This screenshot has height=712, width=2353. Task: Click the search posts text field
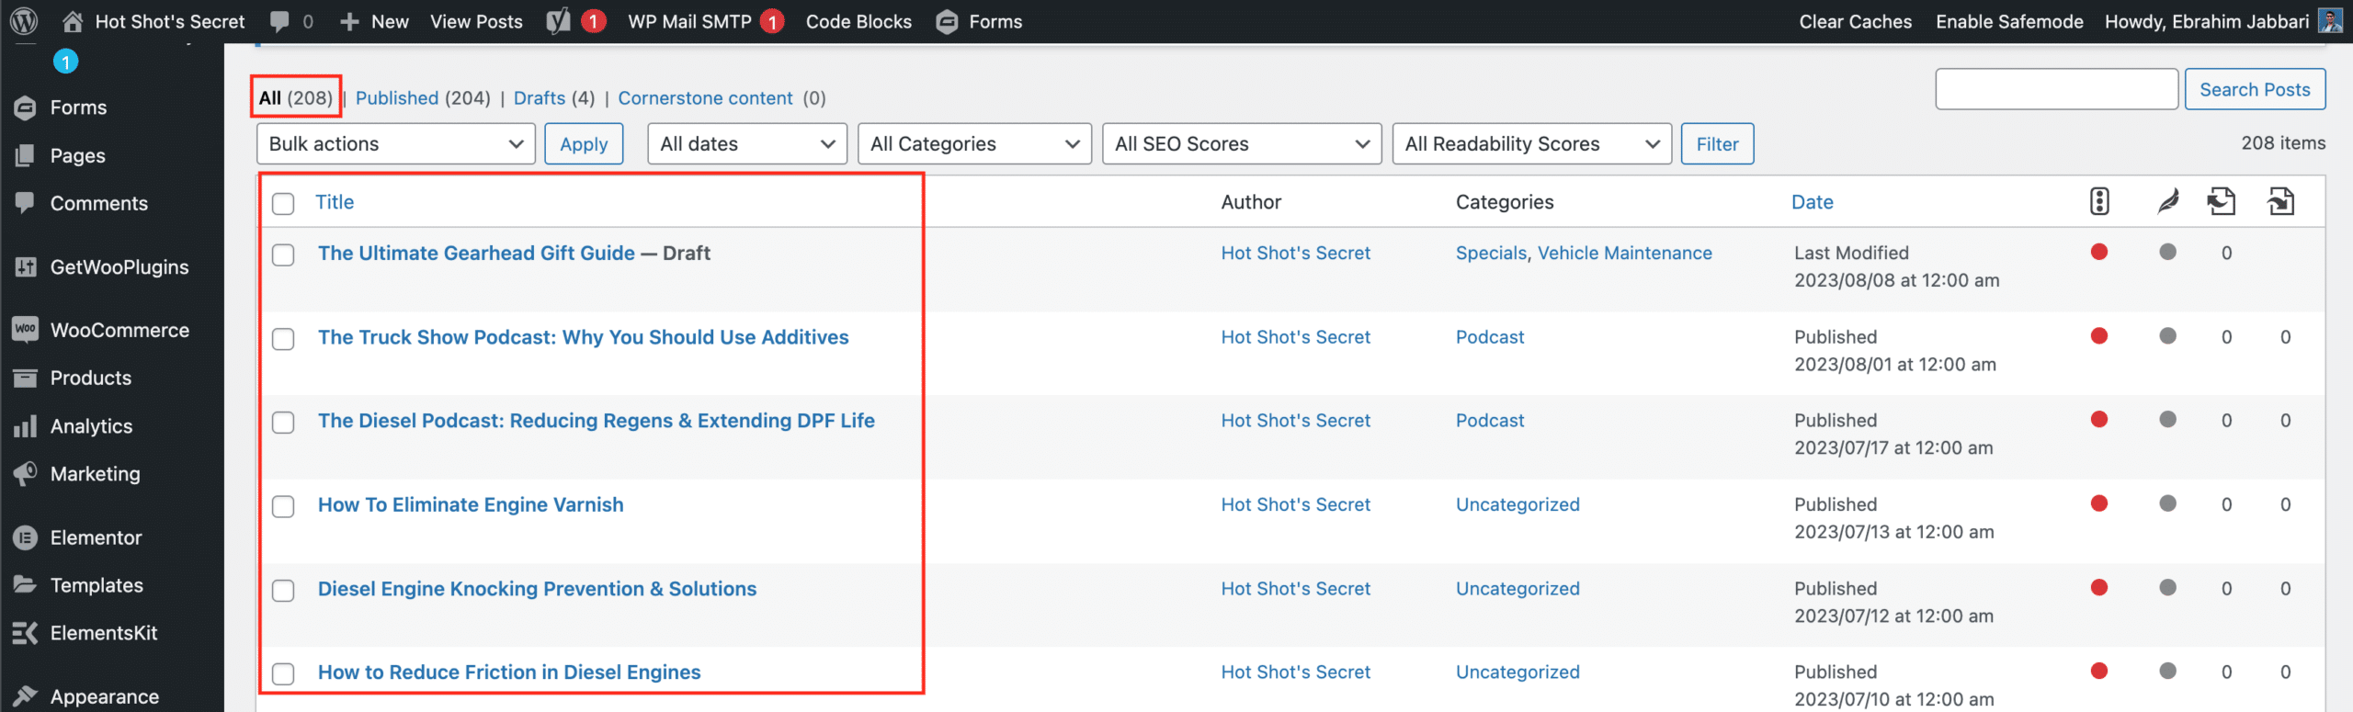pos(2056,89)
